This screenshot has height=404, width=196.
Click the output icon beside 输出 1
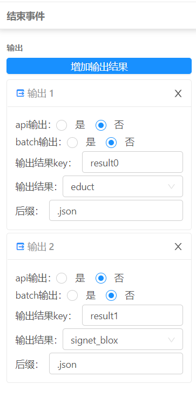[20, 93]
